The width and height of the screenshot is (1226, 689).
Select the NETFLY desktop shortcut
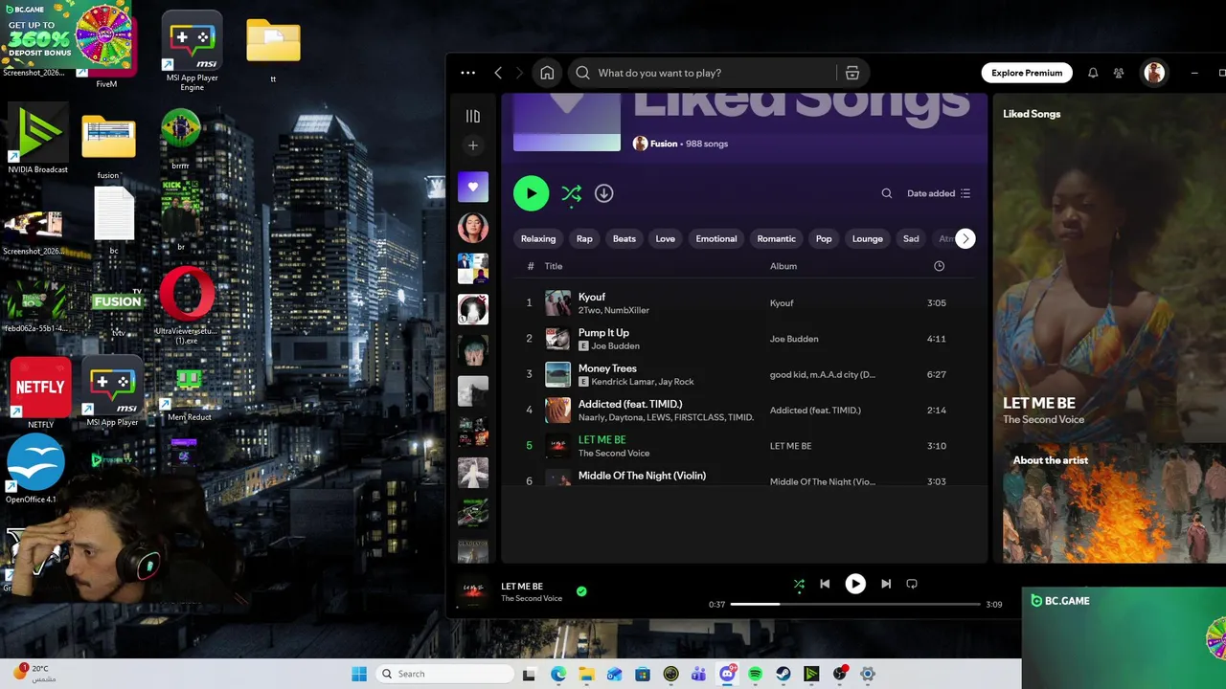(x=40, y=392)
